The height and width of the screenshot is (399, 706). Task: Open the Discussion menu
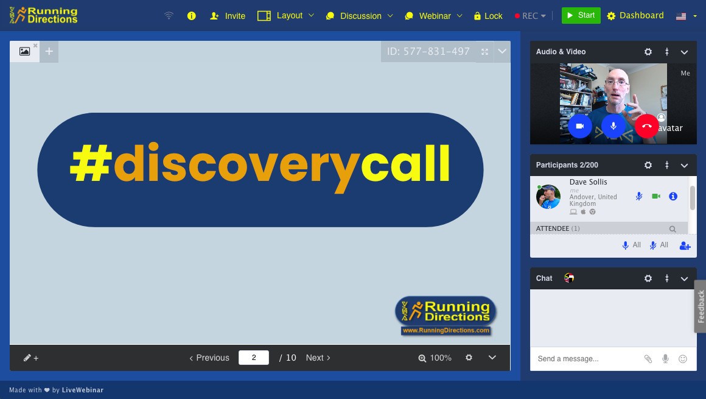click(x=359, y=16)
